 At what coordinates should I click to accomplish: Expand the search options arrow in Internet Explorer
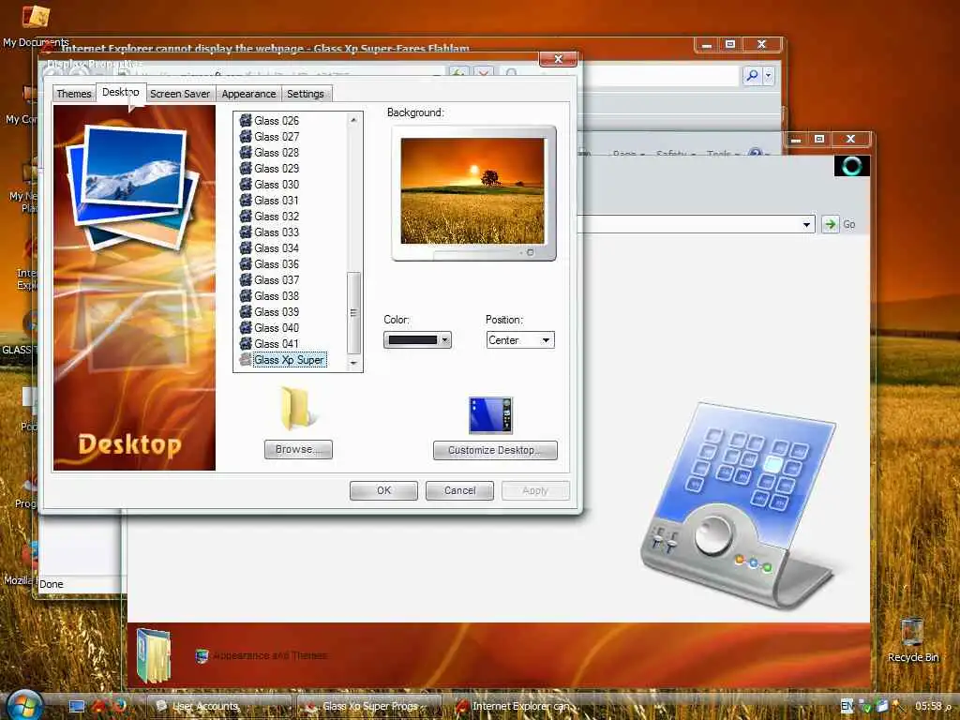click(768, 75)
